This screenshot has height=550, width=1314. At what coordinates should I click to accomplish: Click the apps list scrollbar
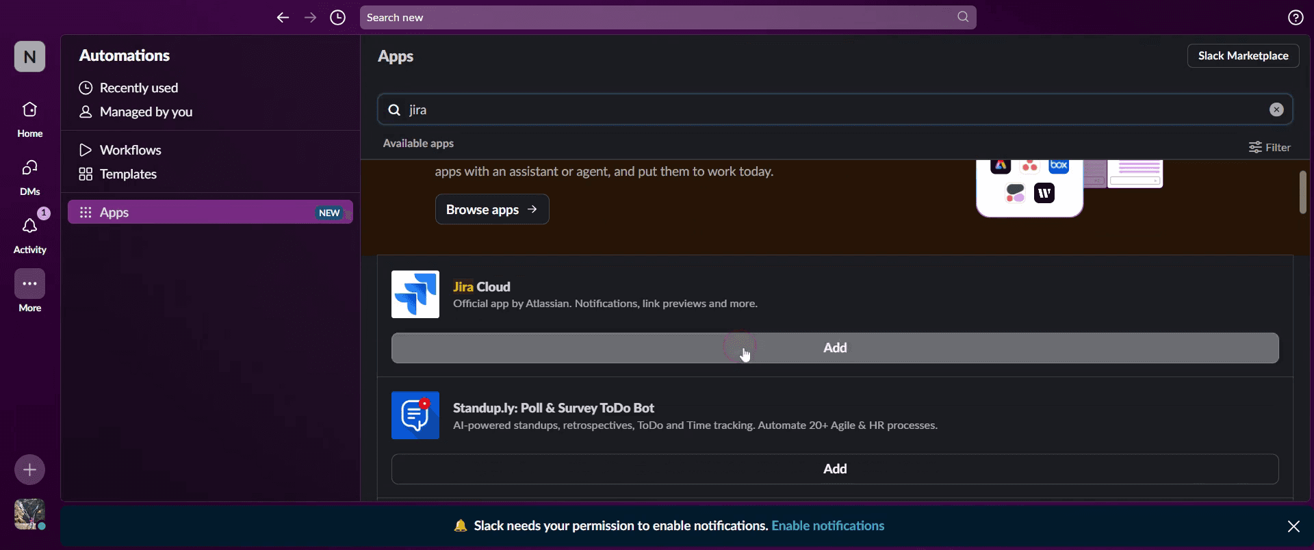1303,192
